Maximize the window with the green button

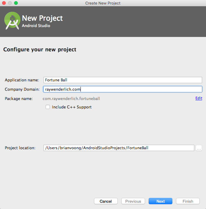point(16,3)
